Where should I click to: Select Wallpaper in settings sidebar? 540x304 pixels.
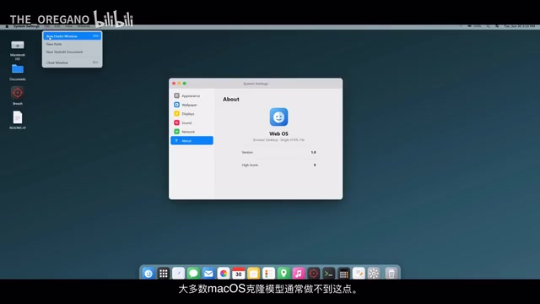[192, 105]
